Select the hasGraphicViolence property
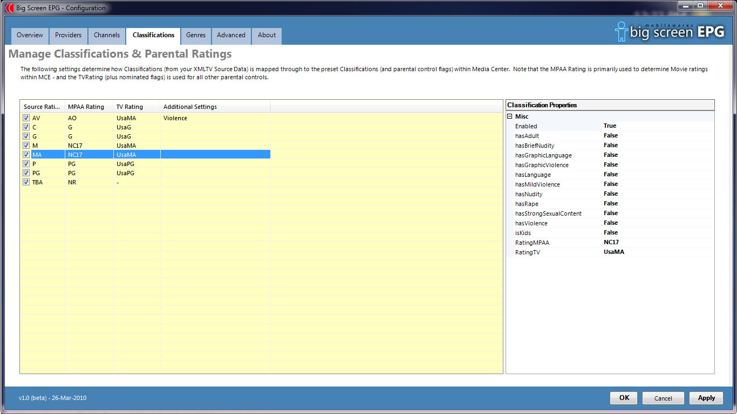Screen dimensions: 737x414 [610, 165]
